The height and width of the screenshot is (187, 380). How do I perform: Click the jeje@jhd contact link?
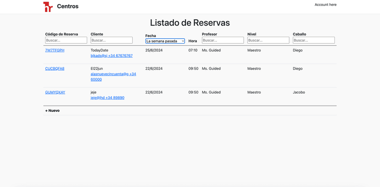click(107, 98)
